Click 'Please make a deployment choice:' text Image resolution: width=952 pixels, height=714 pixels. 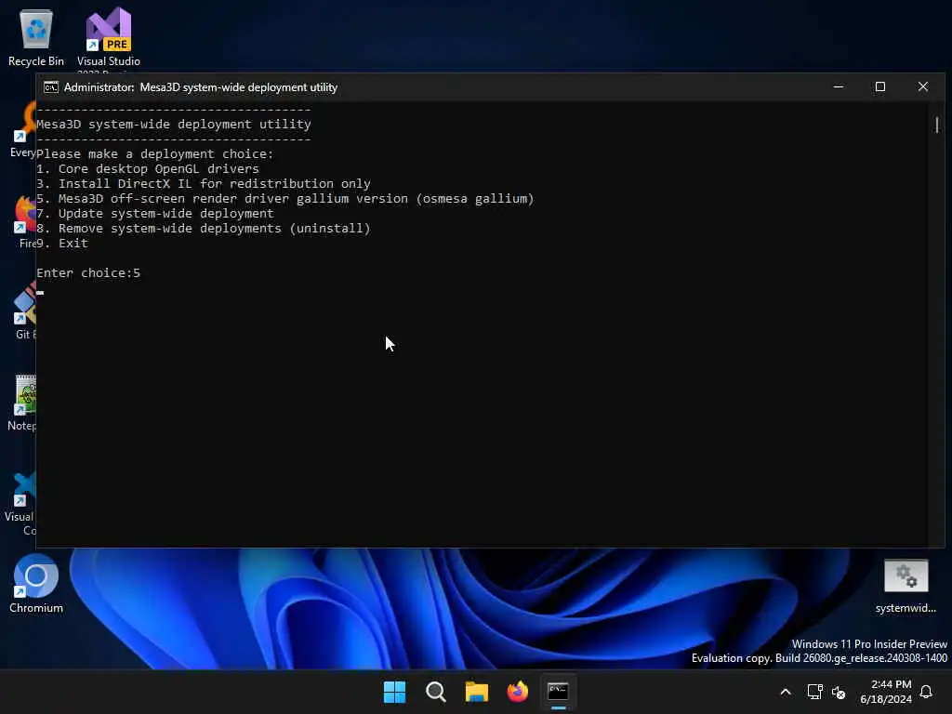(155, 153)
